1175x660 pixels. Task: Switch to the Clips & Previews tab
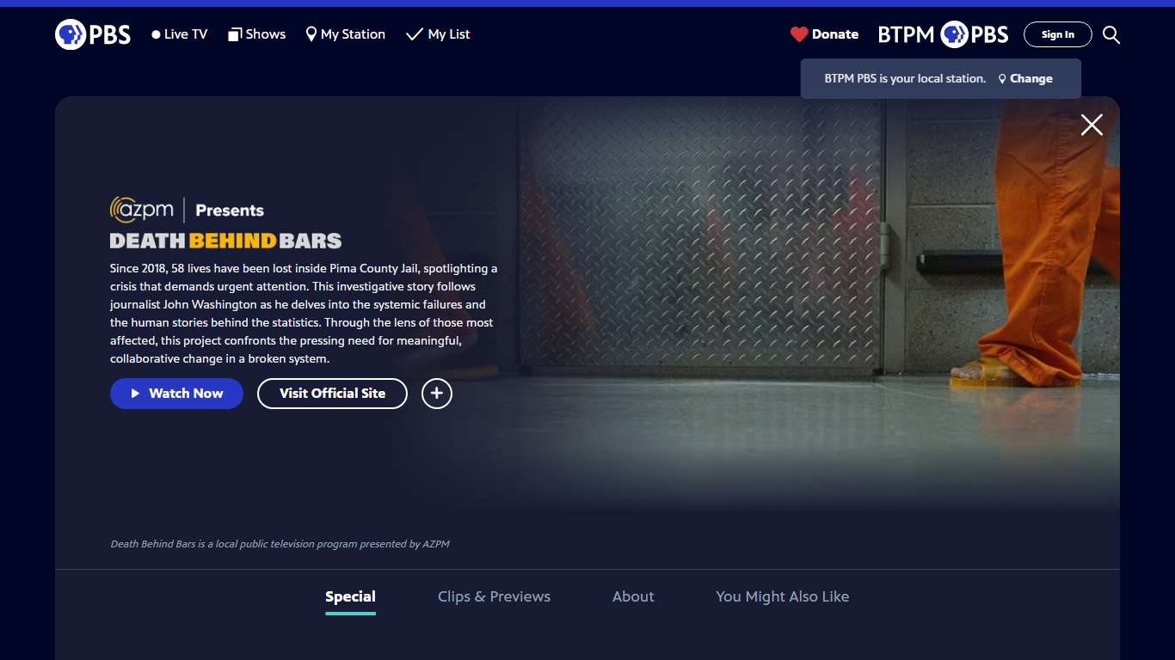(x=495, y=596)
